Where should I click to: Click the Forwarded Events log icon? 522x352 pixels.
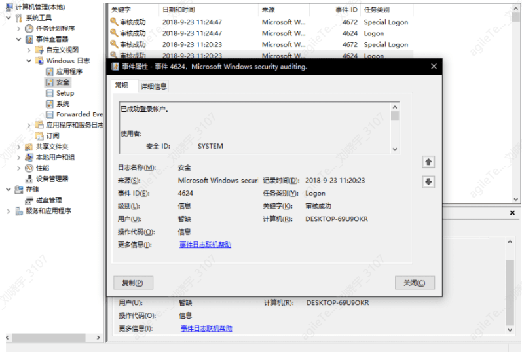point(50,114)
